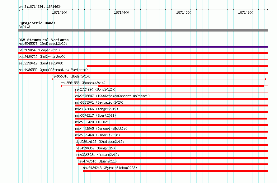The image size is (277, 183).
Task: Select the esv3561553 (Boomsma2014) label
Action: [83, 83]
